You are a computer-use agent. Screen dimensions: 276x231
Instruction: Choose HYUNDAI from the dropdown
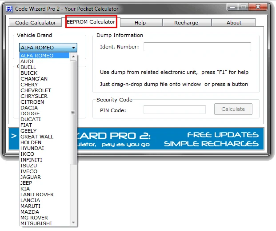(x=44, y=148)
